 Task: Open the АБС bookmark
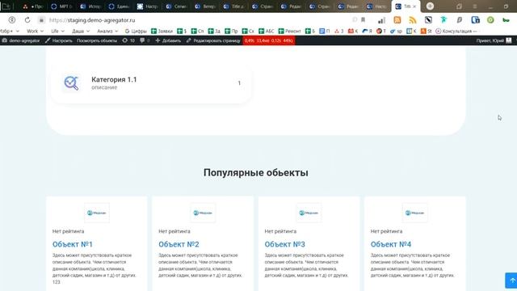267,31
